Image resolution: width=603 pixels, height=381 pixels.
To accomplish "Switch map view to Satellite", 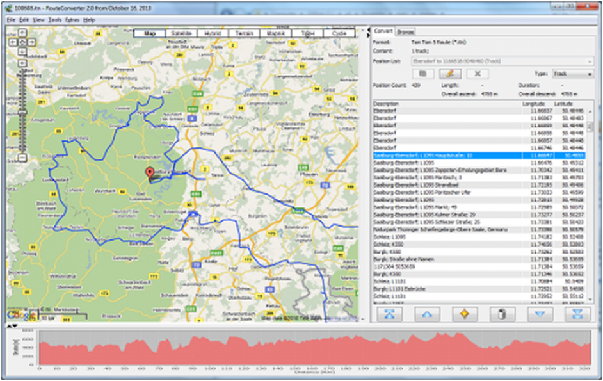I will coord(181,33).
